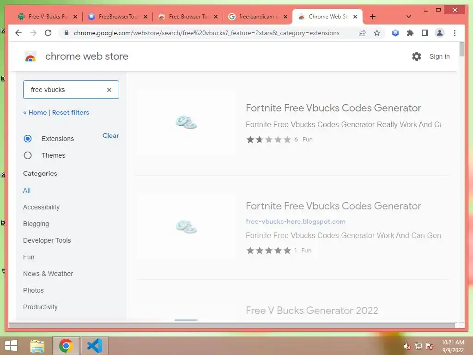The width and height of the screenshot is (473, 355).
Task: Filter by News & Weather category
Action: [x=48, y=274]
